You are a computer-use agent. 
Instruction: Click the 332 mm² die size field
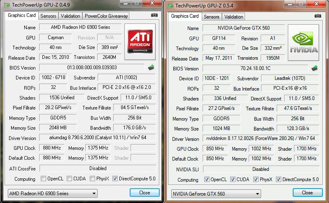(273, 48)
